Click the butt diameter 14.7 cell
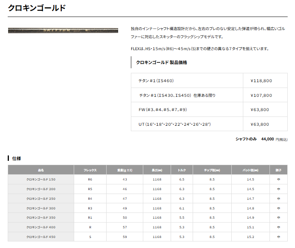This screenshot has width=295, height=248. pyautogui.click(x=251, y=199)
